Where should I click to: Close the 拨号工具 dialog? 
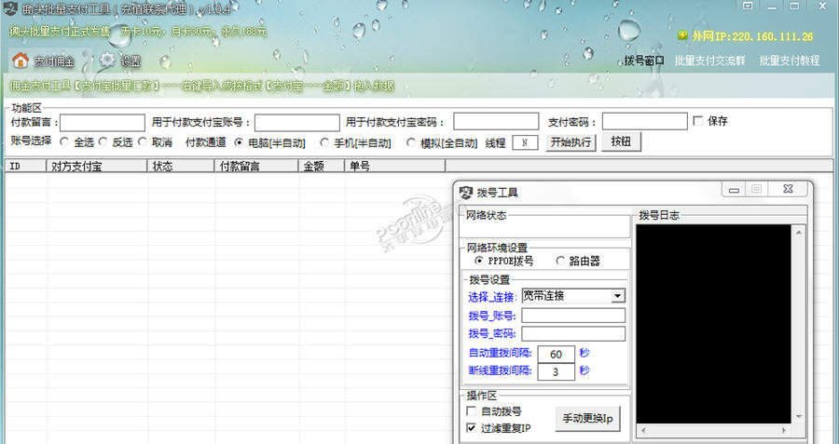tap(787, 189)
